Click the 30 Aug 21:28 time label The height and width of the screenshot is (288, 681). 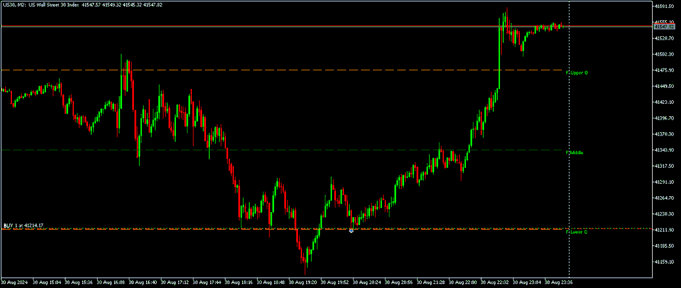point(431,281)
